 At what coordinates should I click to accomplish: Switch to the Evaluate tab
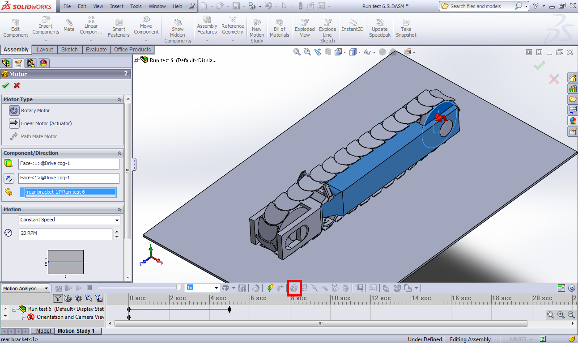[96, 50]
